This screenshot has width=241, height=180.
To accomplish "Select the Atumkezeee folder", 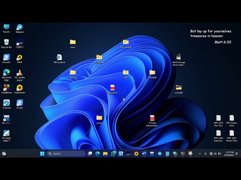I will pyautogui.click(x=126, y=44).
